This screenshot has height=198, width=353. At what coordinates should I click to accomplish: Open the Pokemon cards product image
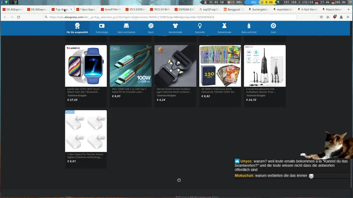click(220, 66)
